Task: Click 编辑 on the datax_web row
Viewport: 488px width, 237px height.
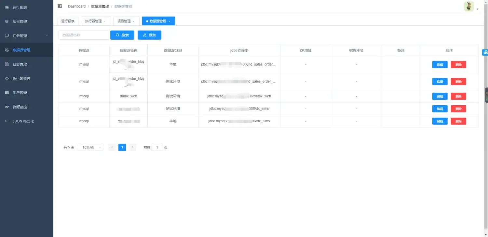Action: tap(440, 96)
